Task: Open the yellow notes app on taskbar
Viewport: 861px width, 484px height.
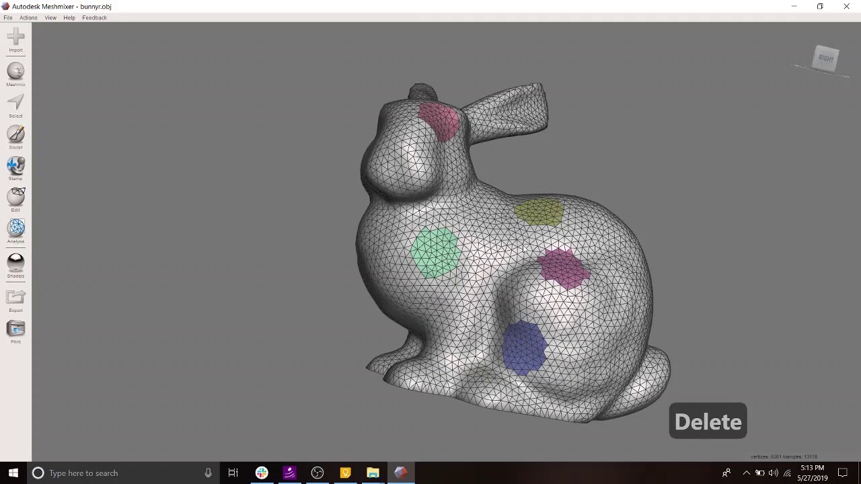Action: [x=345, y=473]
